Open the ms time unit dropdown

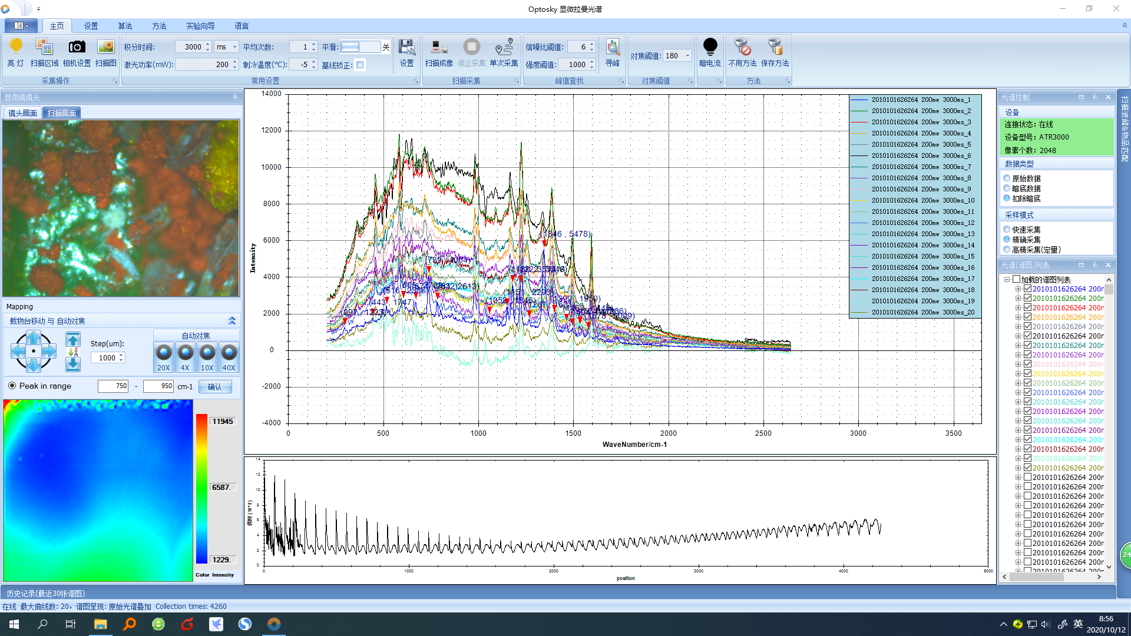point(234,47)
